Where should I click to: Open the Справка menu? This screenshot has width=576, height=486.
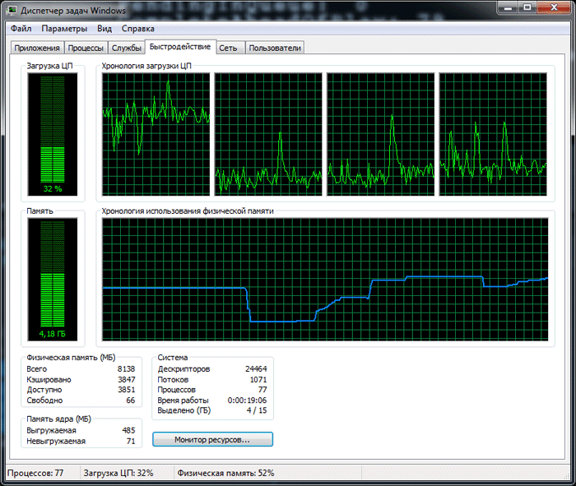point(137,29)
